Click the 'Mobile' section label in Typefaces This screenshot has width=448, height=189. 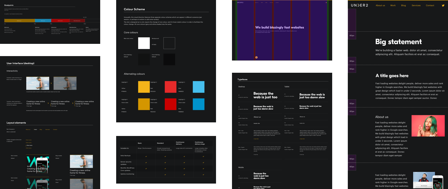[x=241, y=167]
